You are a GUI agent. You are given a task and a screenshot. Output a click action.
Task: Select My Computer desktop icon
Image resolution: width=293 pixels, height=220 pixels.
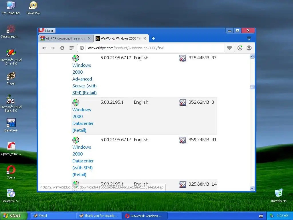11,8
